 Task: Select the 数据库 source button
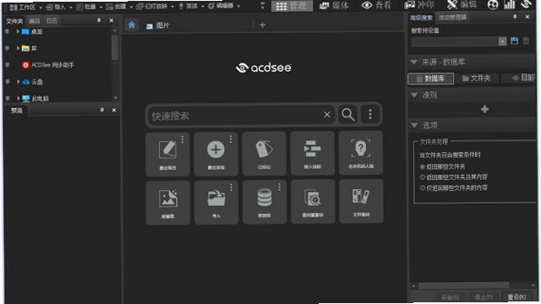430,79
